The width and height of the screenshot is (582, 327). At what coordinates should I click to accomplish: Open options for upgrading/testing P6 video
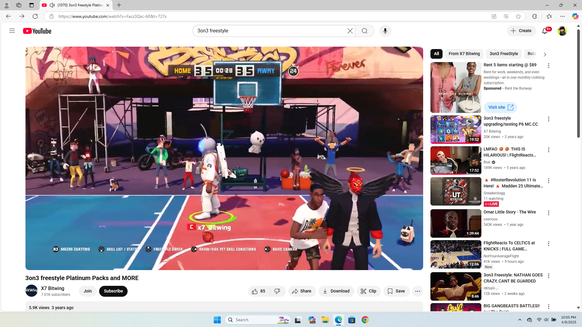click(548, 119)
